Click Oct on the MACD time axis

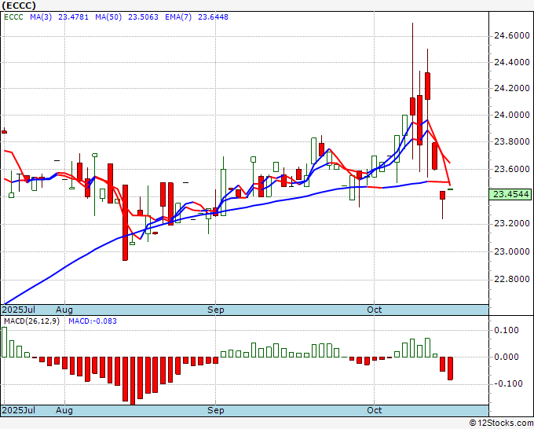click(x=375, y=410)
